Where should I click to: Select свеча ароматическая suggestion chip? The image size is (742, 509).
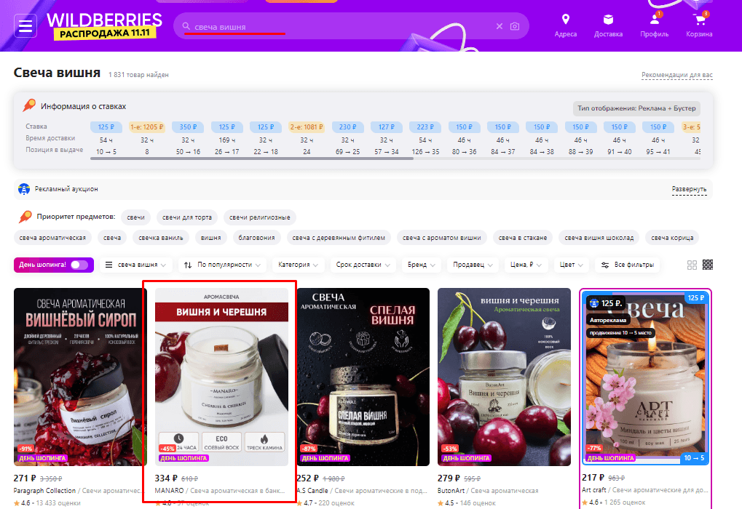coord(52,238)
